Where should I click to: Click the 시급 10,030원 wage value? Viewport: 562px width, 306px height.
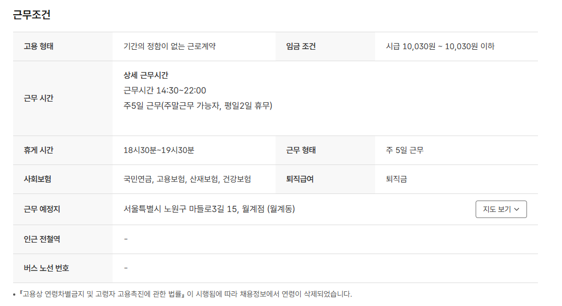[x=440, y=46]
